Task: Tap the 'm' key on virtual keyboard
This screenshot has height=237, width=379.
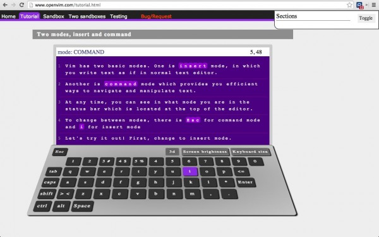Action: (x=193, y=194)
